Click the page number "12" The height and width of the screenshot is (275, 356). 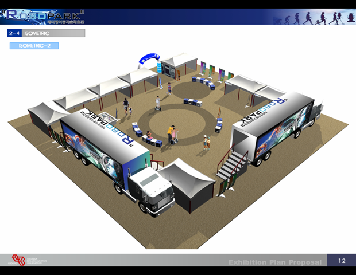tap(342, 261)
